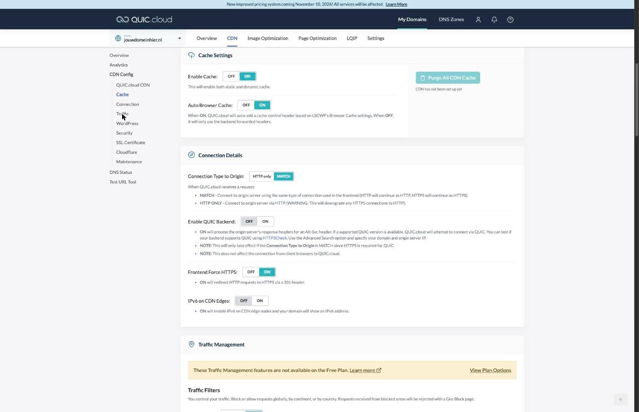Click the Connection Details compass icon
The width and height of the screenshot is (639, 412).
coord(191,155)
